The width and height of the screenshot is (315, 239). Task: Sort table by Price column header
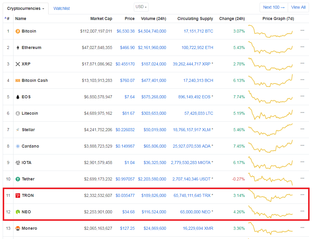click(130, 19)
